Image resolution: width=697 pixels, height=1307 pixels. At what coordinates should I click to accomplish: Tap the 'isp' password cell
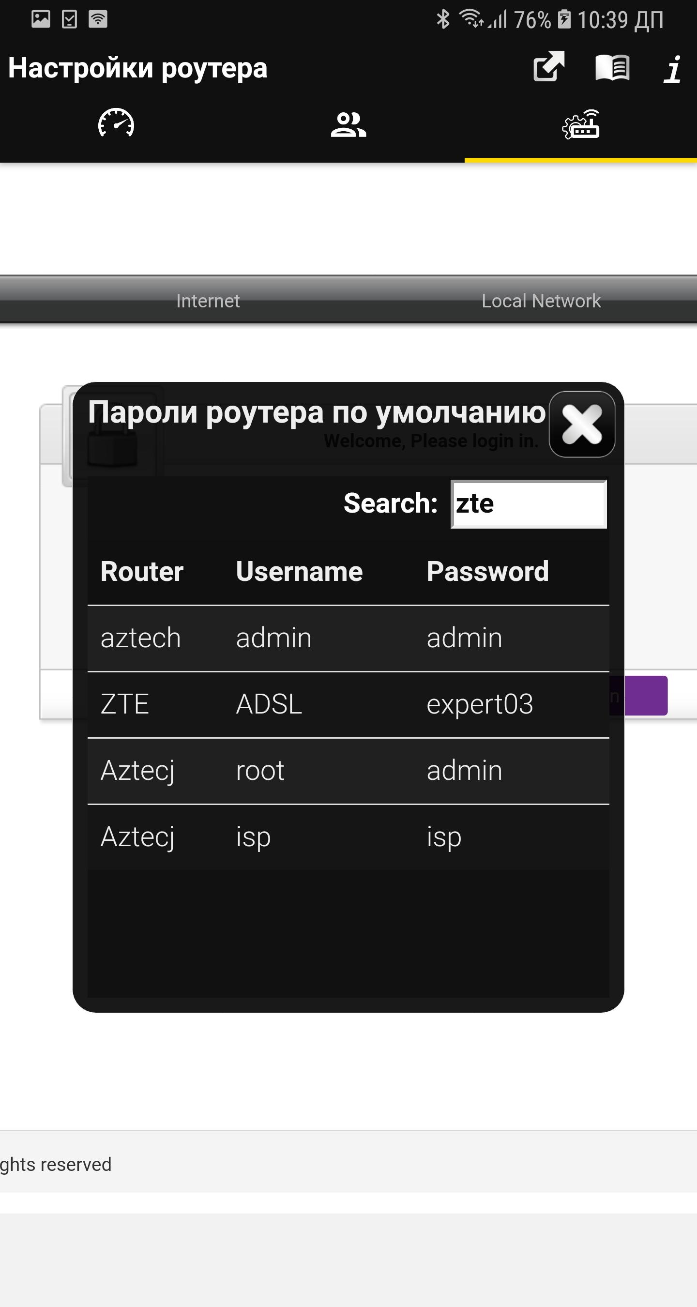click(444, 837)
